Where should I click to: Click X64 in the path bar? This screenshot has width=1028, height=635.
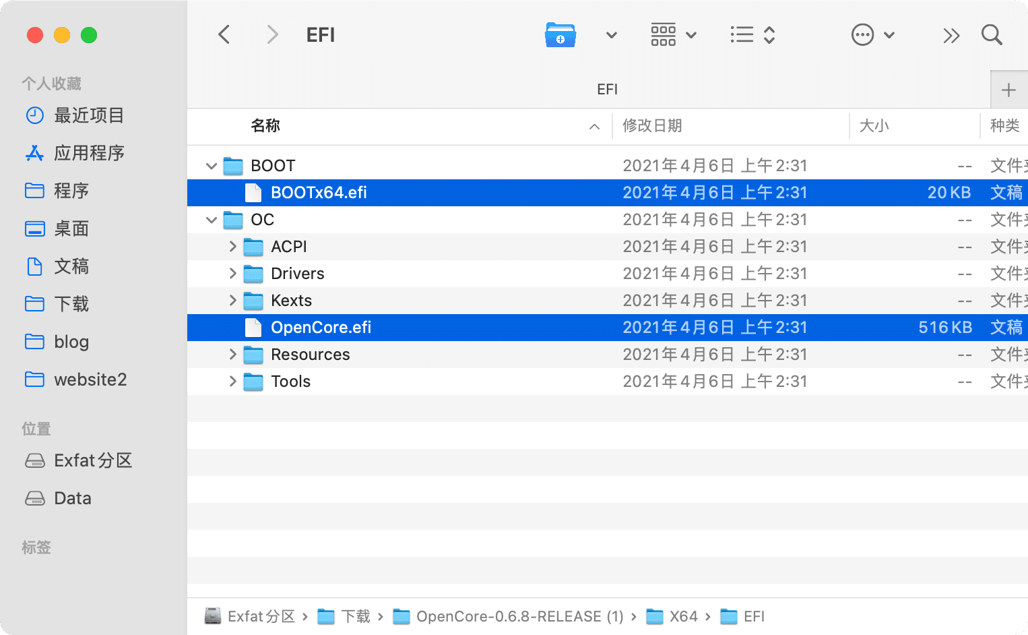click(x=672, y=616)
